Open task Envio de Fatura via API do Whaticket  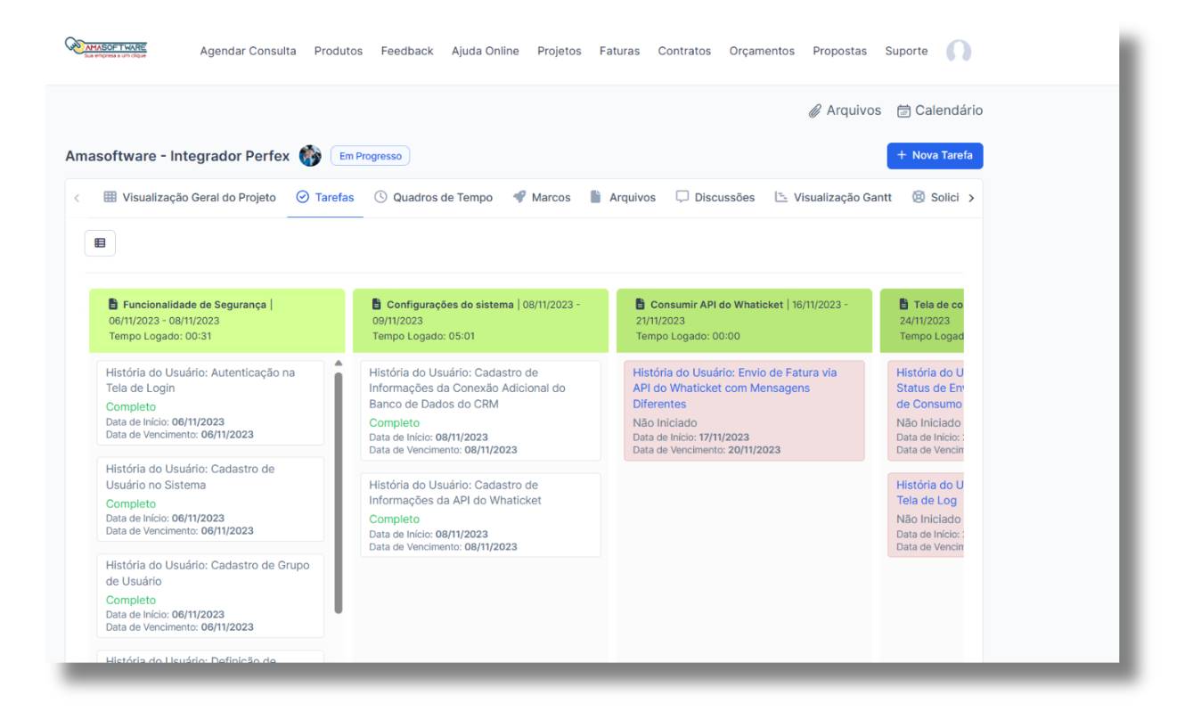pyautogui.click(x=735, y=389)
